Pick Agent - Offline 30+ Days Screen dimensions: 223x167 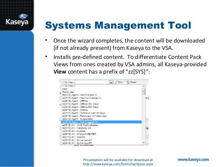[102, 104]
